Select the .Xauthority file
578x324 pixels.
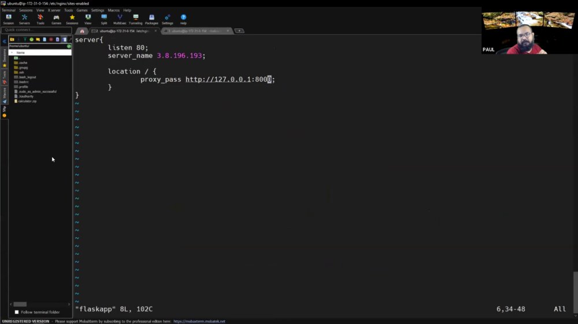pyautogui.click(x=24, y=96)
